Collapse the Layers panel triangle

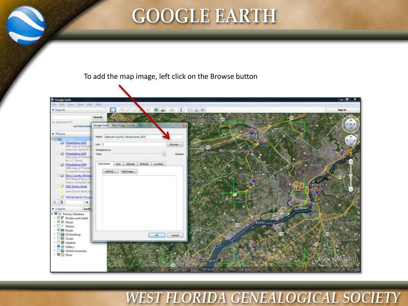coord(53,209)
